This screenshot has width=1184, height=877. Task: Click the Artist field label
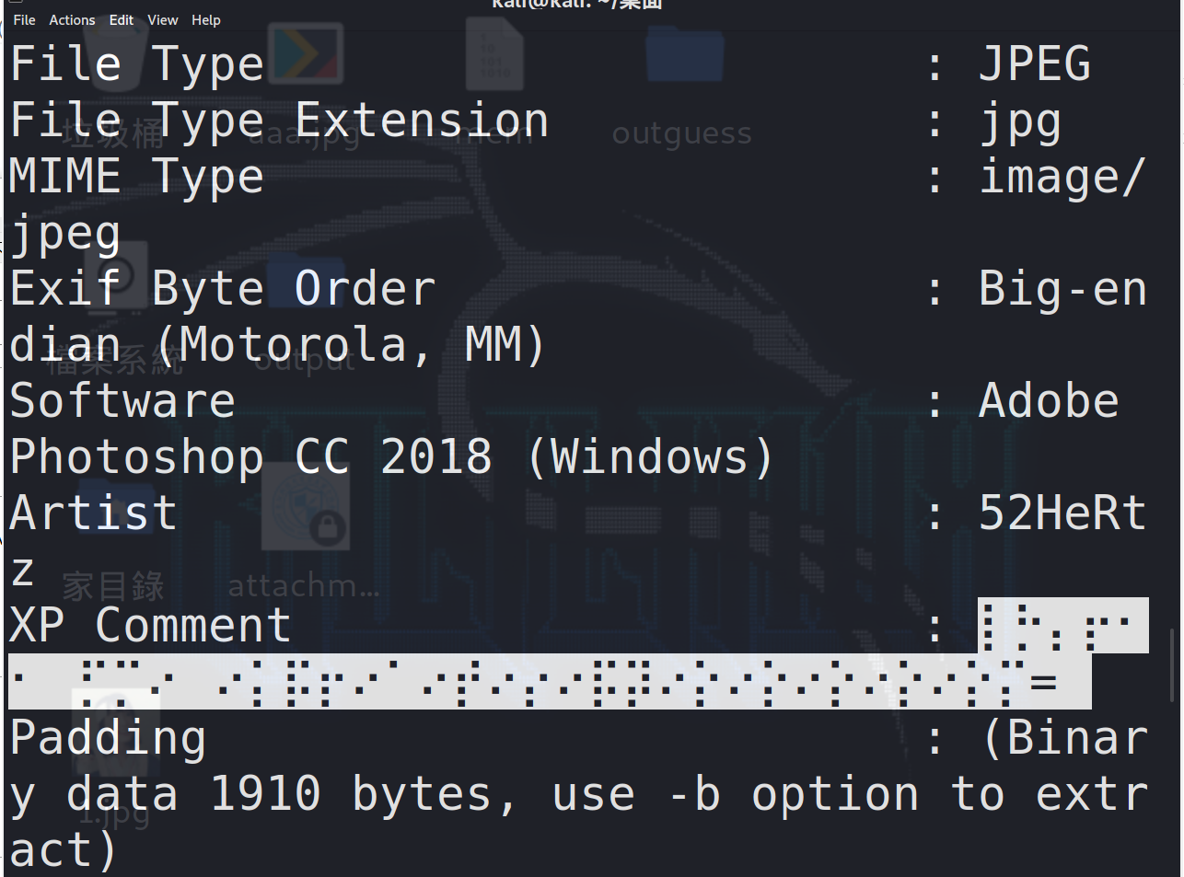tap(93, 514)
